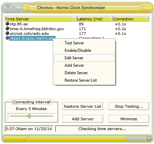The height and width of the screenshot is (144, 154).
Task: Sort by the Time Server column header
Action: 41,19
